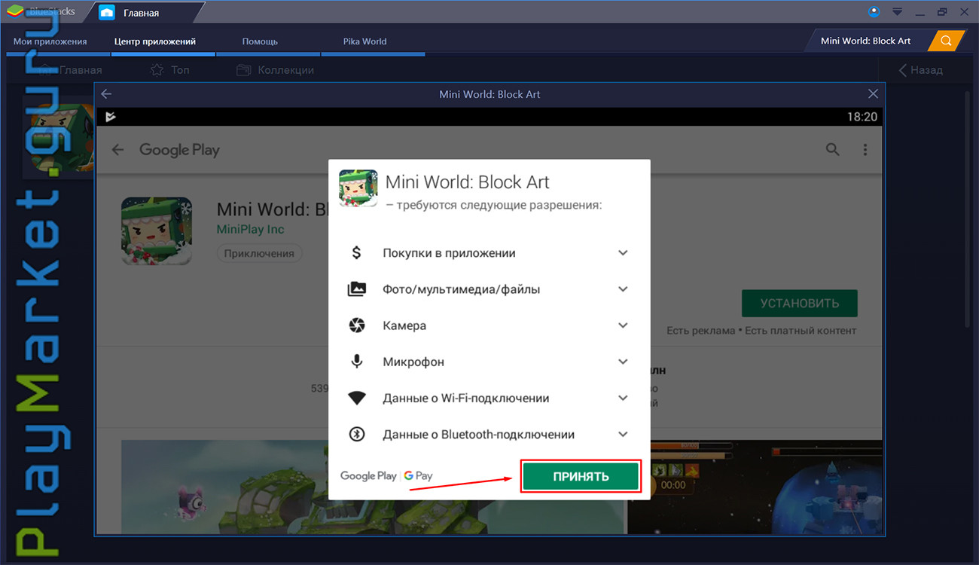Expand the Фото/мультимедиа/файлы permission

[x=623, y=289]
